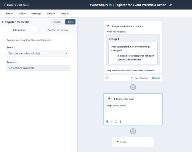Click the move icon on Register for Event card

112,122
